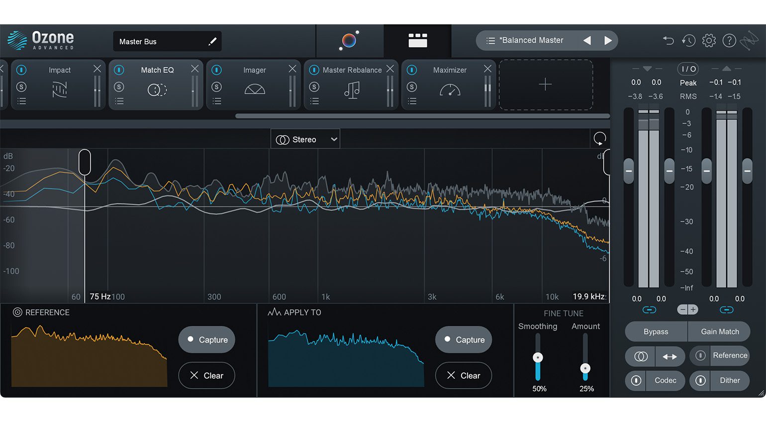
Task: Capture the reference spectrum
Action: coord(206,340)
